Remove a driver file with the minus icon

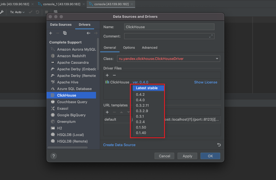tap(114, 75)
